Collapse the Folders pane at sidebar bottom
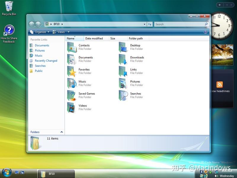This screenshot has height=178, width=237. (62, 132)
